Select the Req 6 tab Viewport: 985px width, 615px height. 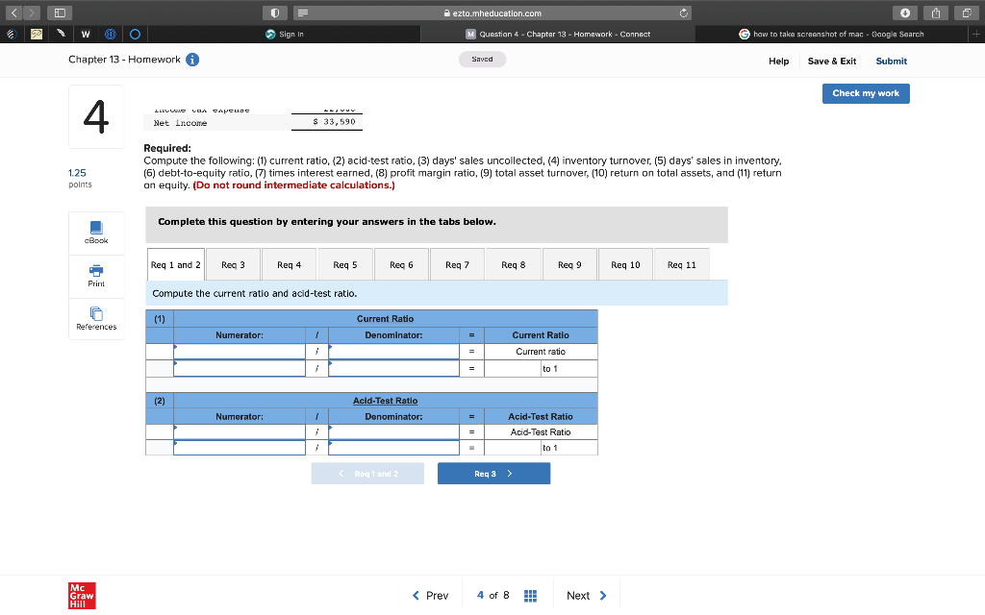click(401, 265)
